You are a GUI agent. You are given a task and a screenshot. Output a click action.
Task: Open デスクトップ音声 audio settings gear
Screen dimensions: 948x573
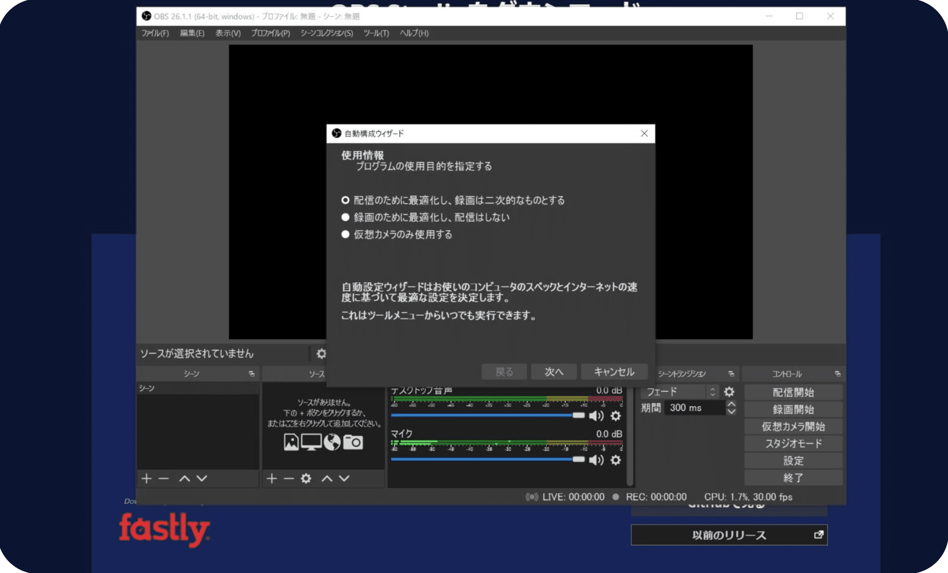[x=616, y=416]
